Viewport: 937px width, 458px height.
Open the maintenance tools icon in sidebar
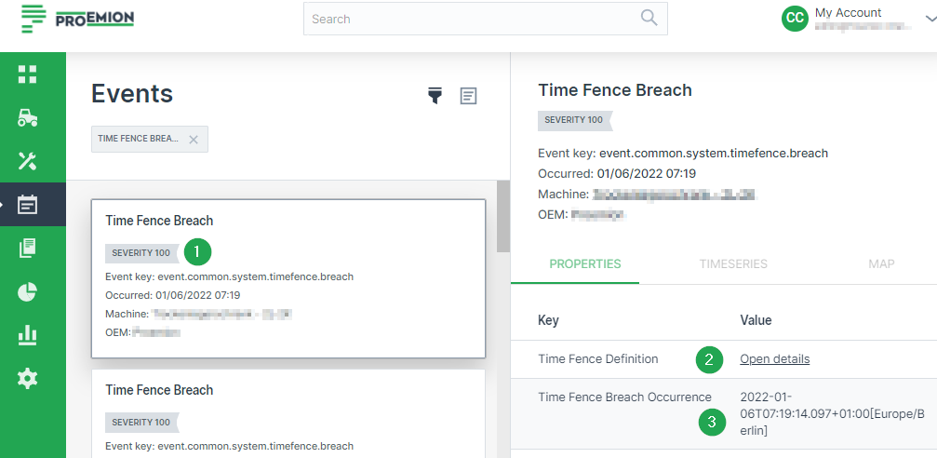tap(28, 161)
